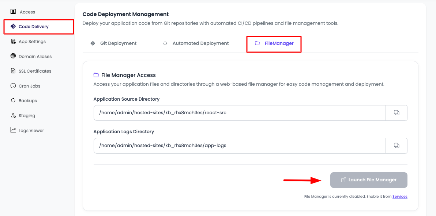Click the Backups restore icon
Image resolution: width=436 pixels, height=216 pixels.
(12, 100)
